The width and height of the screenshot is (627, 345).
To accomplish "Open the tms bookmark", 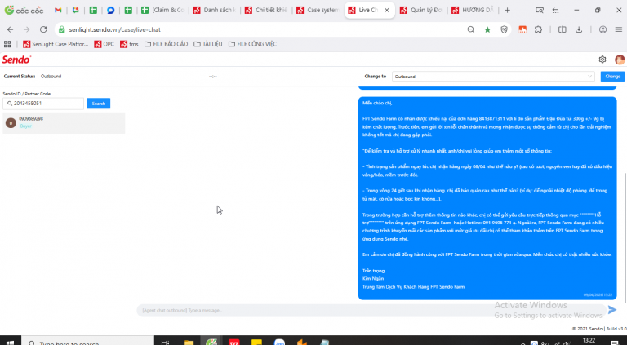I will 129,44.
